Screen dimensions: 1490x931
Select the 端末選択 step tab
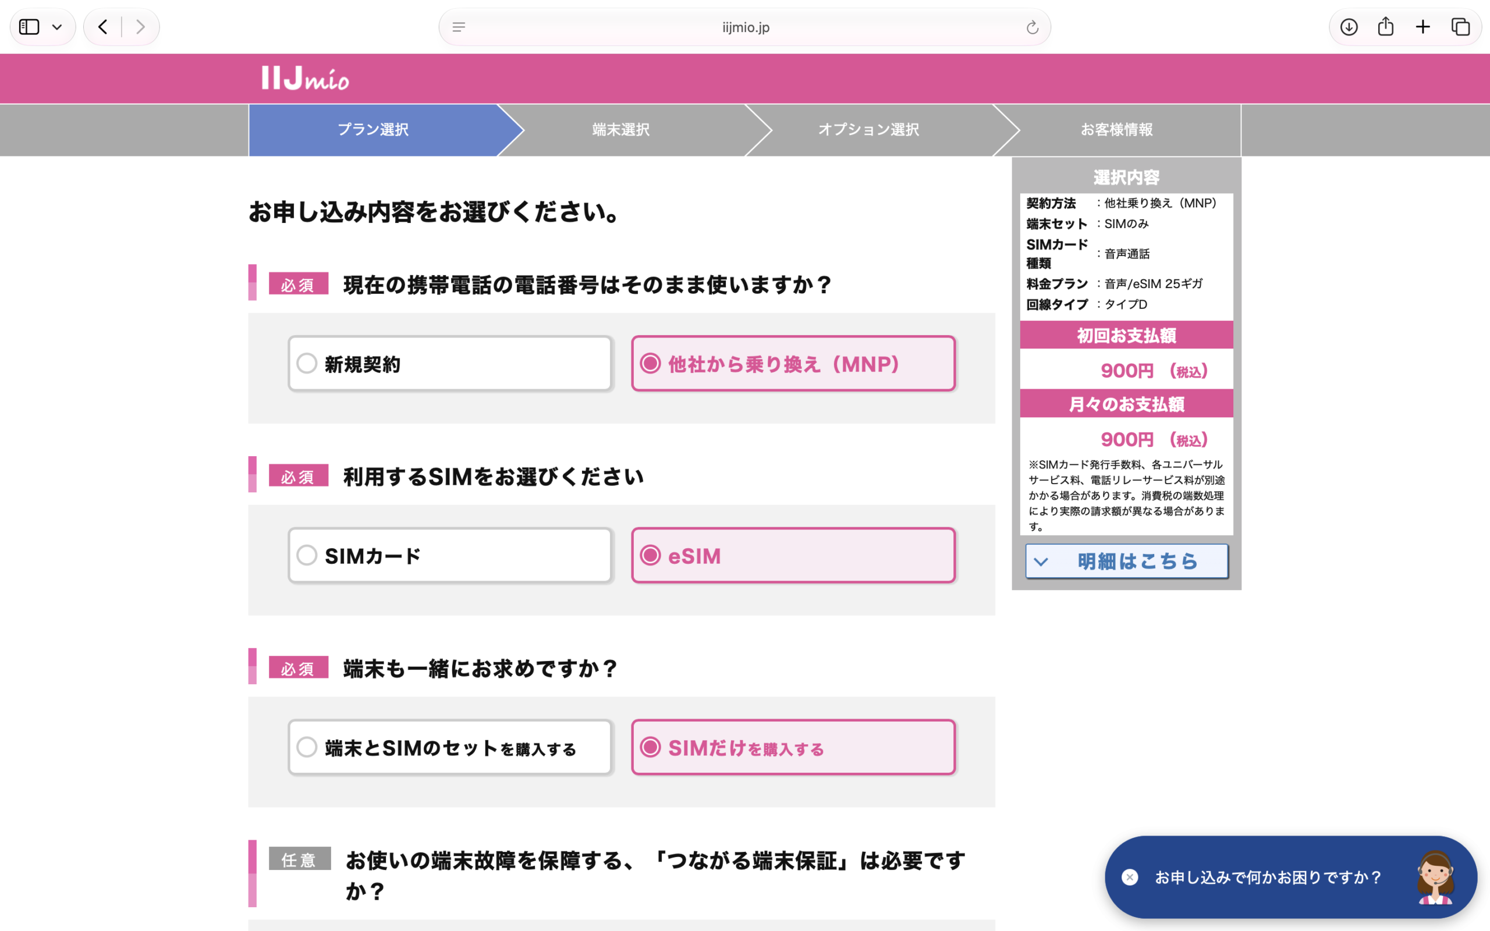coord(621,130)
